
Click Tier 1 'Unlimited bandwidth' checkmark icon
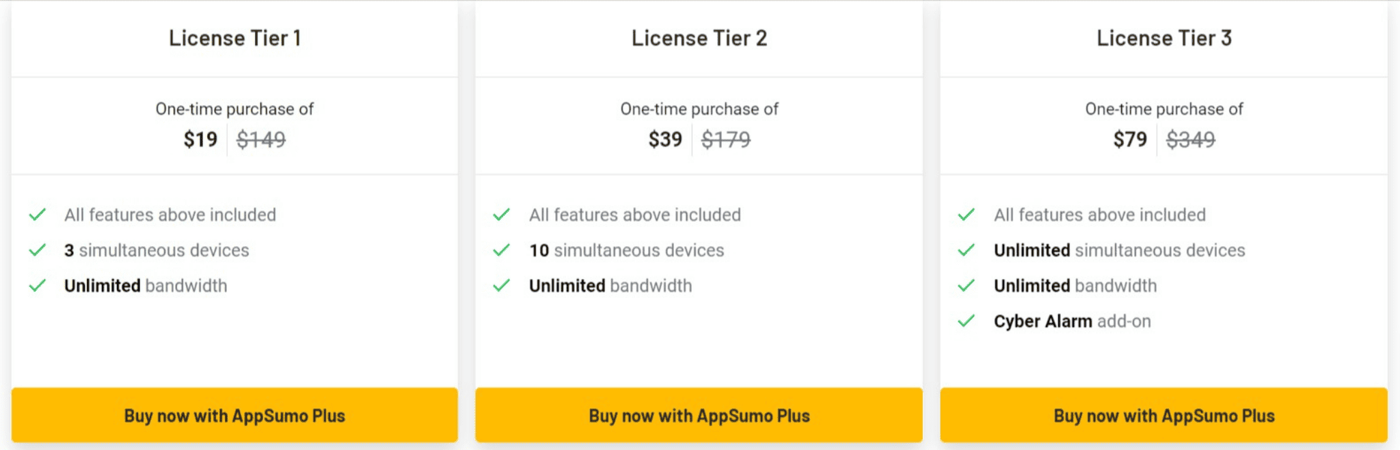pyautogui.click(x=38, y=286)
